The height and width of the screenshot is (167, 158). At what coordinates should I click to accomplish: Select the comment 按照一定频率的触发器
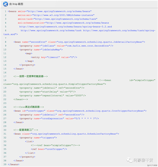point(31,76)
